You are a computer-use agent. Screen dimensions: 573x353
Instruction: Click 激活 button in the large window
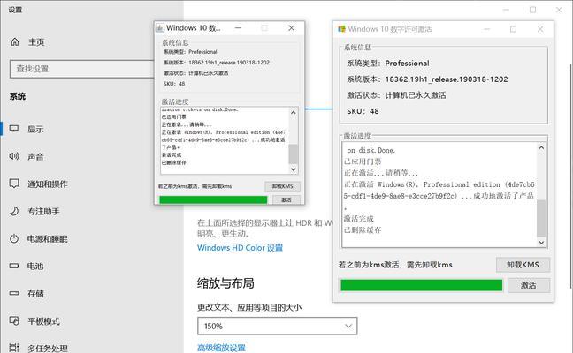click(529, 285)
